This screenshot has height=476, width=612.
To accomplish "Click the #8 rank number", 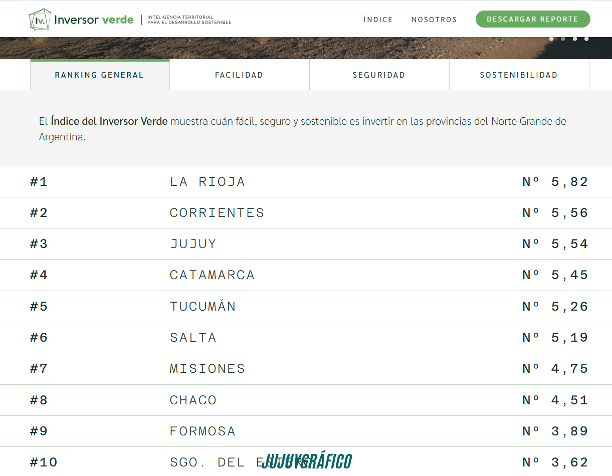I will tap(39, 400).
